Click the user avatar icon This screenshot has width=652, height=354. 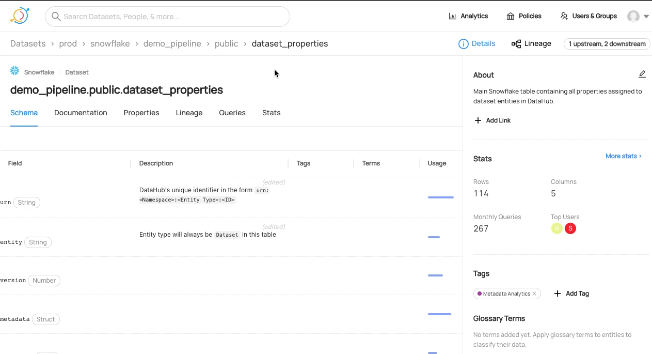(x=633, y=17)
